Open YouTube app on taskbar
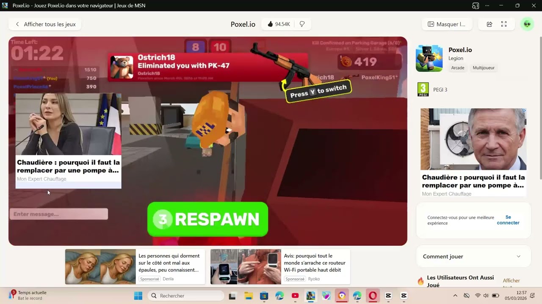The image size is (542, 304). (295, 296)
